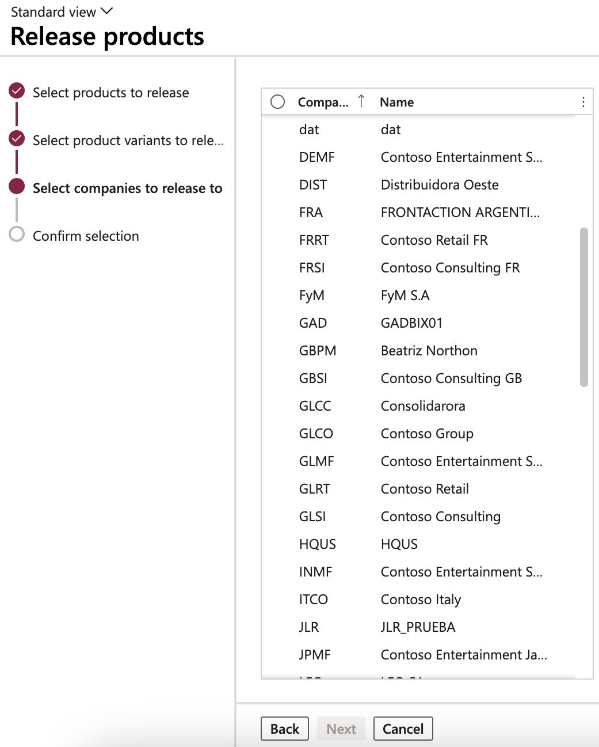599x747 pixels.
Task: Click the Name column header
Action: pyautogui.click(x=396, y=102)
